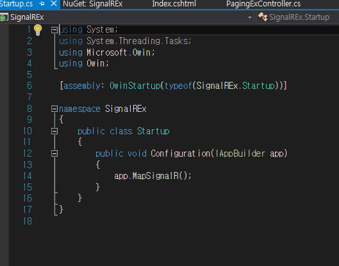
Task: Click the 'Startup' class name on line 10
Action: (x=153, y=131)
